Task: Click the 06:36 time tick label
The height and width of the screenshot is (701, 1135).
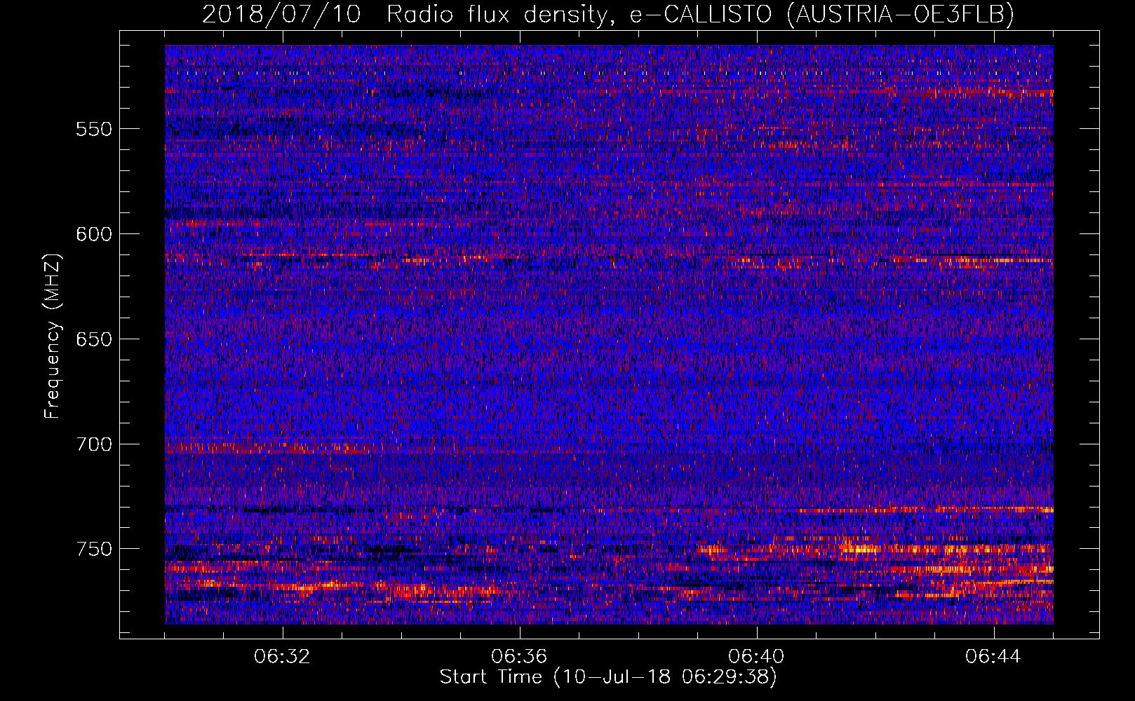Action: [x=519, y=657]
